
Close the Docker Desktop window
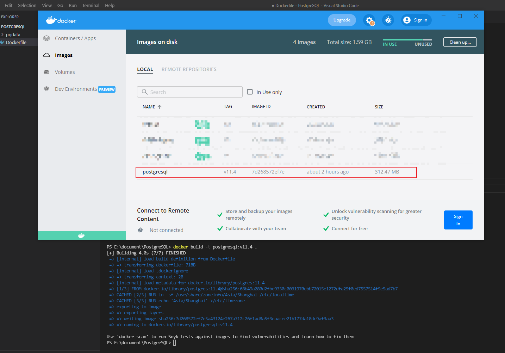pos(476,16)
